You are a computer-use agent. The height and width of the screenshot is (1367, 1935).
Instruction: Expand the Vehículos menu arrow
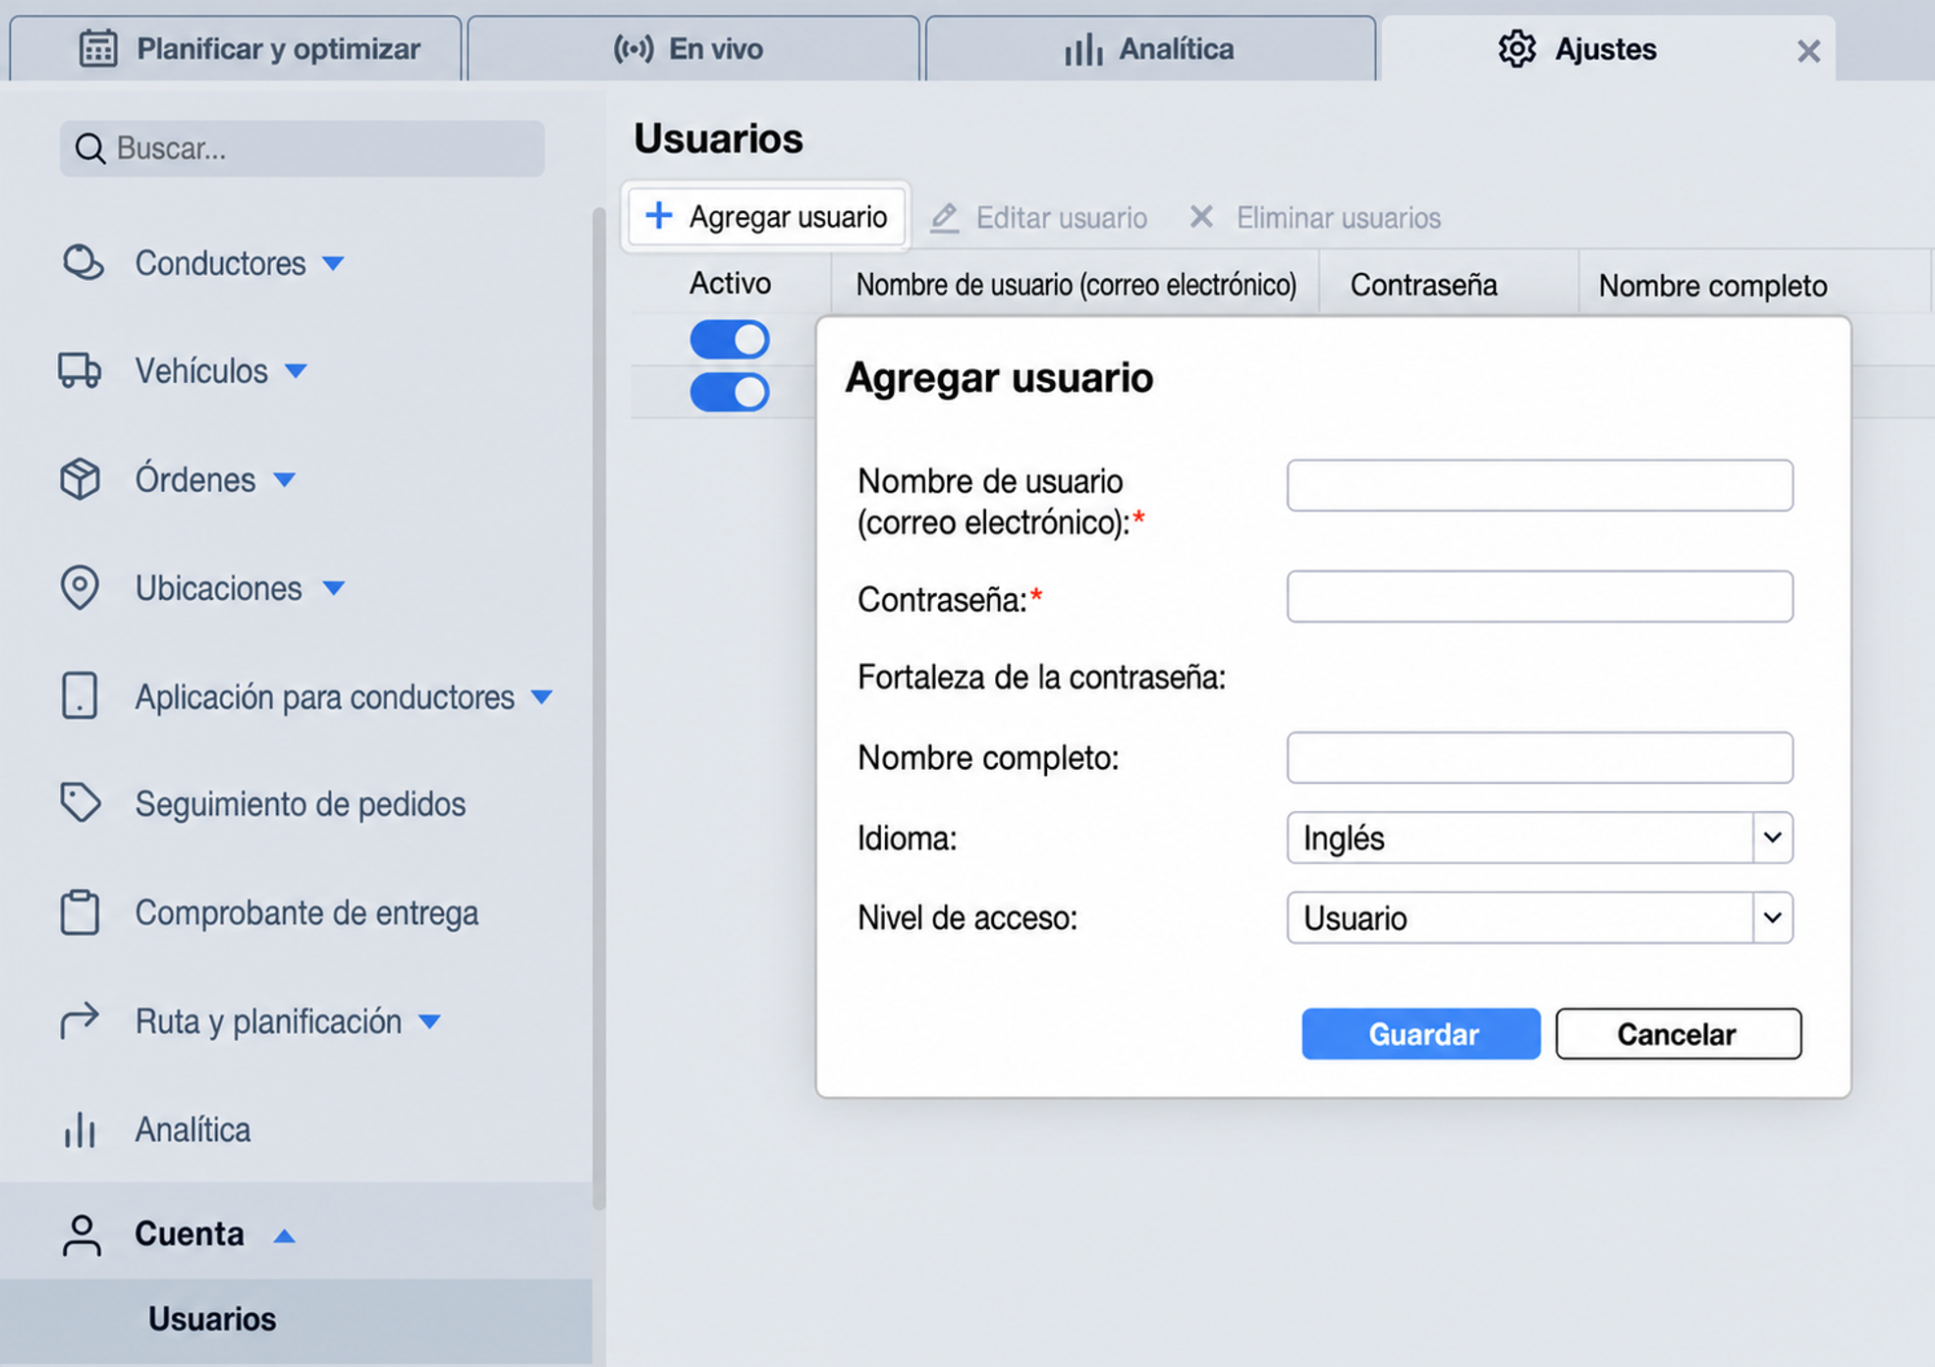tap(296, 371)
